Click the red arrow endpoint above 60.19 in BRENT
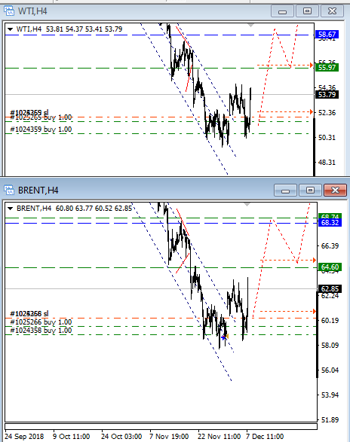The width and height of the screenshot is (350, 442). pos(315,311)
